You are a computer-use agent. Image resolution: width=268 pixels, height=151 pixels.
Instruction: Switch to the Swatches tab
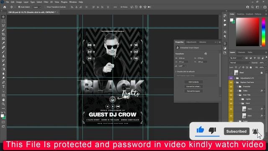240,14
